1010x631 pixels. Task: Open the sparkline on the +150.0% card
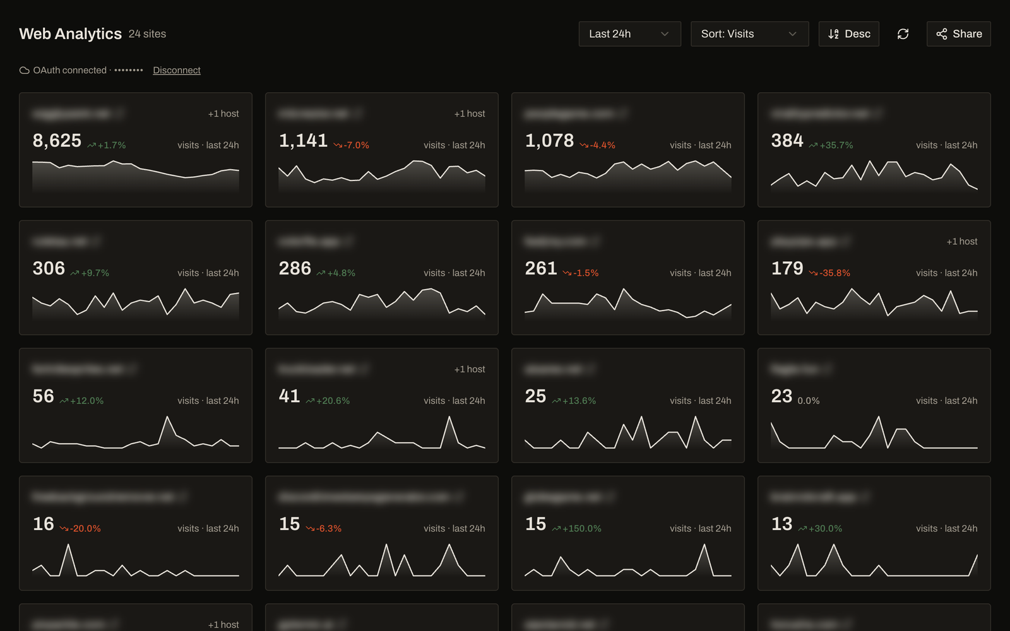pos(628,560)
